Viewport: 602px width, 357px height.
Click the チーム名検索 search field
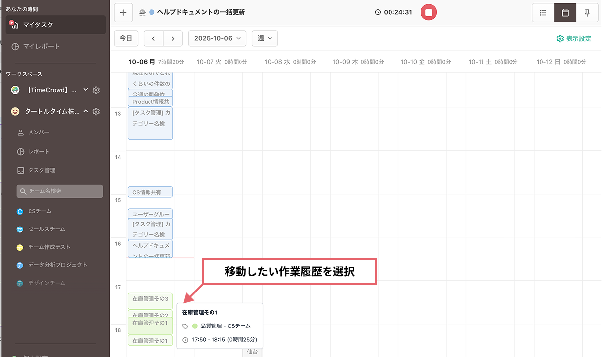point(60,191)
